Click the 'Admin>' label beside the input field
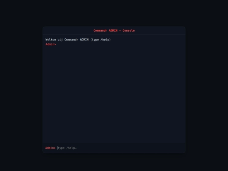228x171 pixels. [50, 148]
